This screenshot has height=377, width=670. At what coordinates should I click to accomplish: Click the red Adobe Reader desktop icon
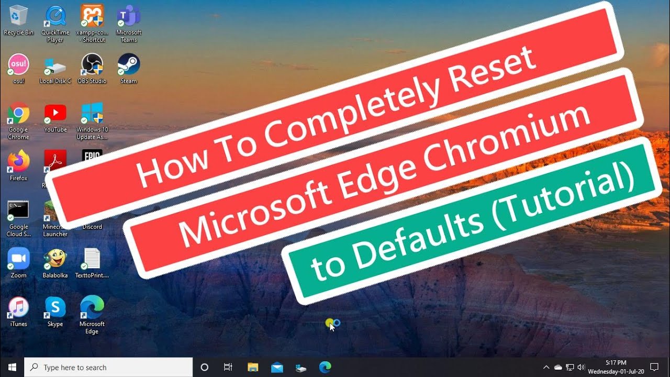(x=55, y=161)
